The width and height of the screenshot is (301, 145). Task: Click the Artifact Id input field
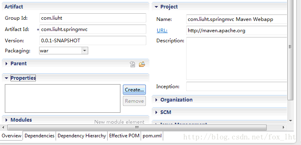(93, 29)
